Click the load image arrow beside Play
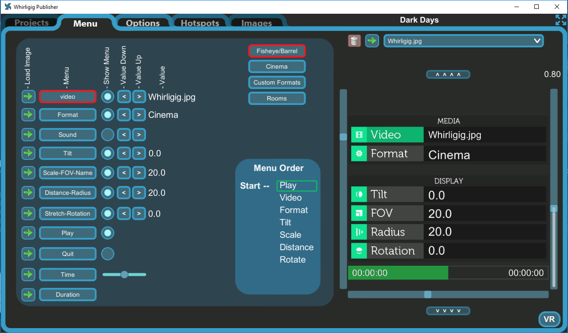Image resolution: width=568 pixels, height=333 pixels. (28, 233)
